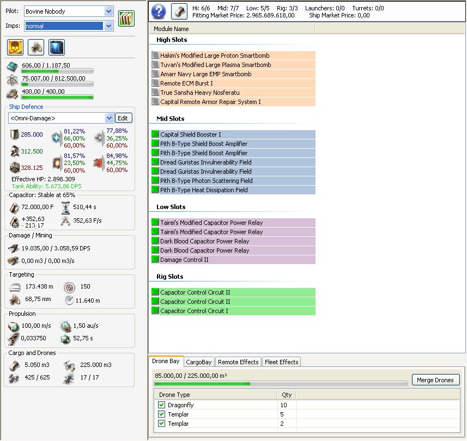Toggle Pith B-Type Photon Scattering Field state
Viewport: 467px width, 441px height.
pyautogui.click(x=155, y=180)
